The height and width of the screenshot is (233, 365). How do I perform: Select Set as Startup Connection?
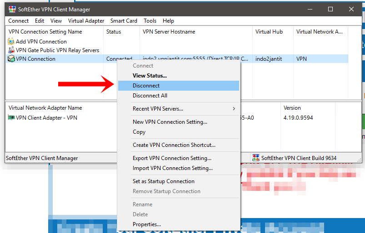[x=179, y=181]
